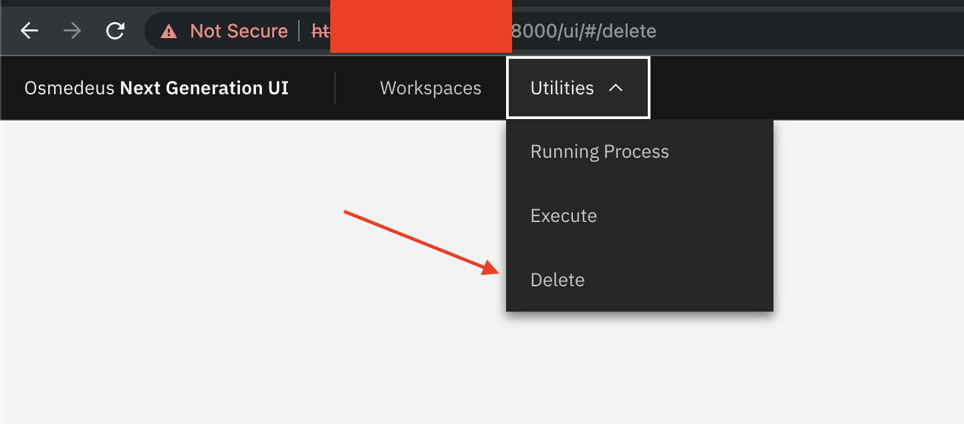Navigate back using the browser back arrow
Screen dimensions: 964x424
coord(29,30)
